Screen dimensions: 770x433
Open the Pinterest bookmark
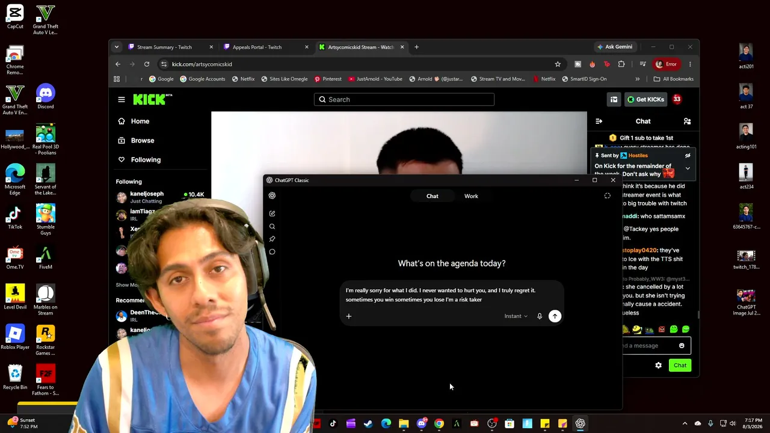tap(327, 79)
